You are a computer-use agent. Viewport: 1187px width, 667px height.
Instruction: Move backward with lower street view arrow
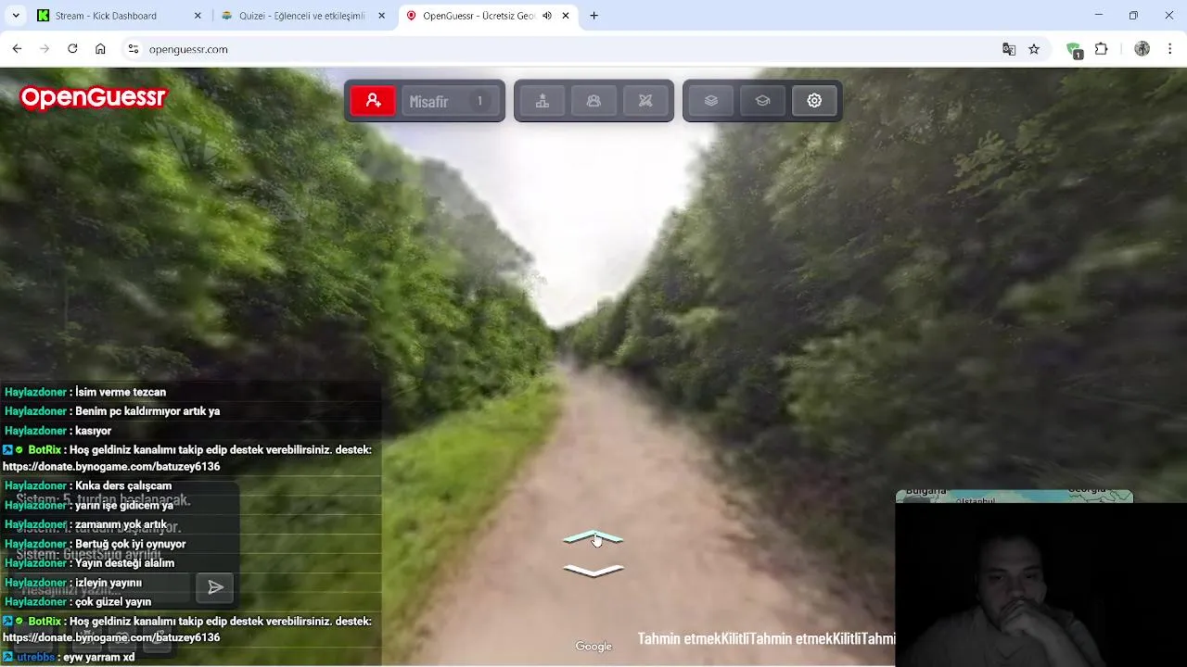click(593, 571)
